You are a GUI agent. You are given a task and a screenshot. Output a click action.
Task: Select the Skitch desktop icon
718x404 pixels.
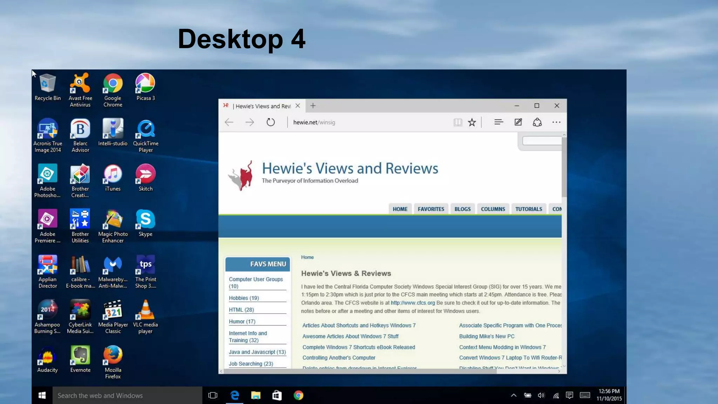pos(145,178)
